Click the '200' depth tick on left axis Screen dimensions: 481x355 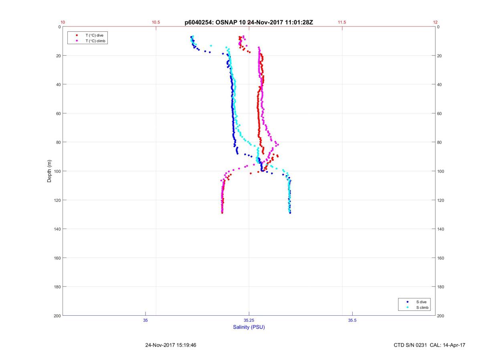[57, 316]
